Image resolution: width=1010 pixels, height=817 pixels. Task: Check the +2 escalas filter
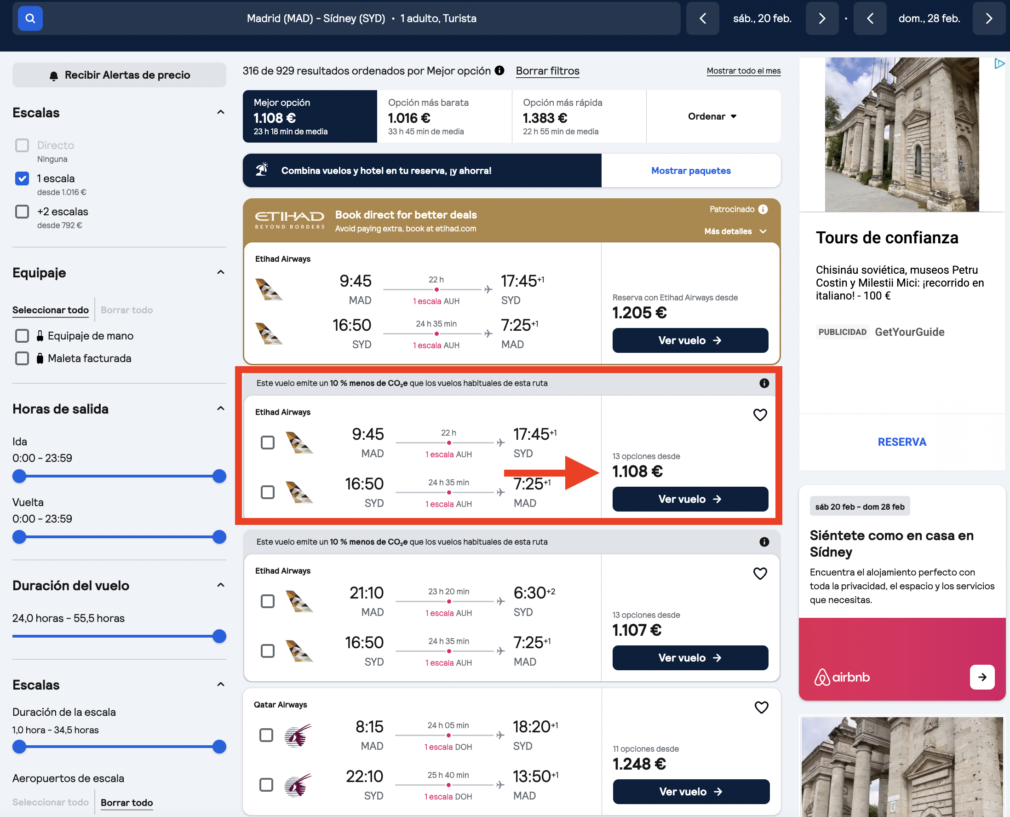pos(22,211)
